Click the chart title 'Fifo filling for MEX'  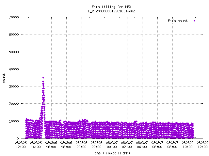(x=111, y=7)
